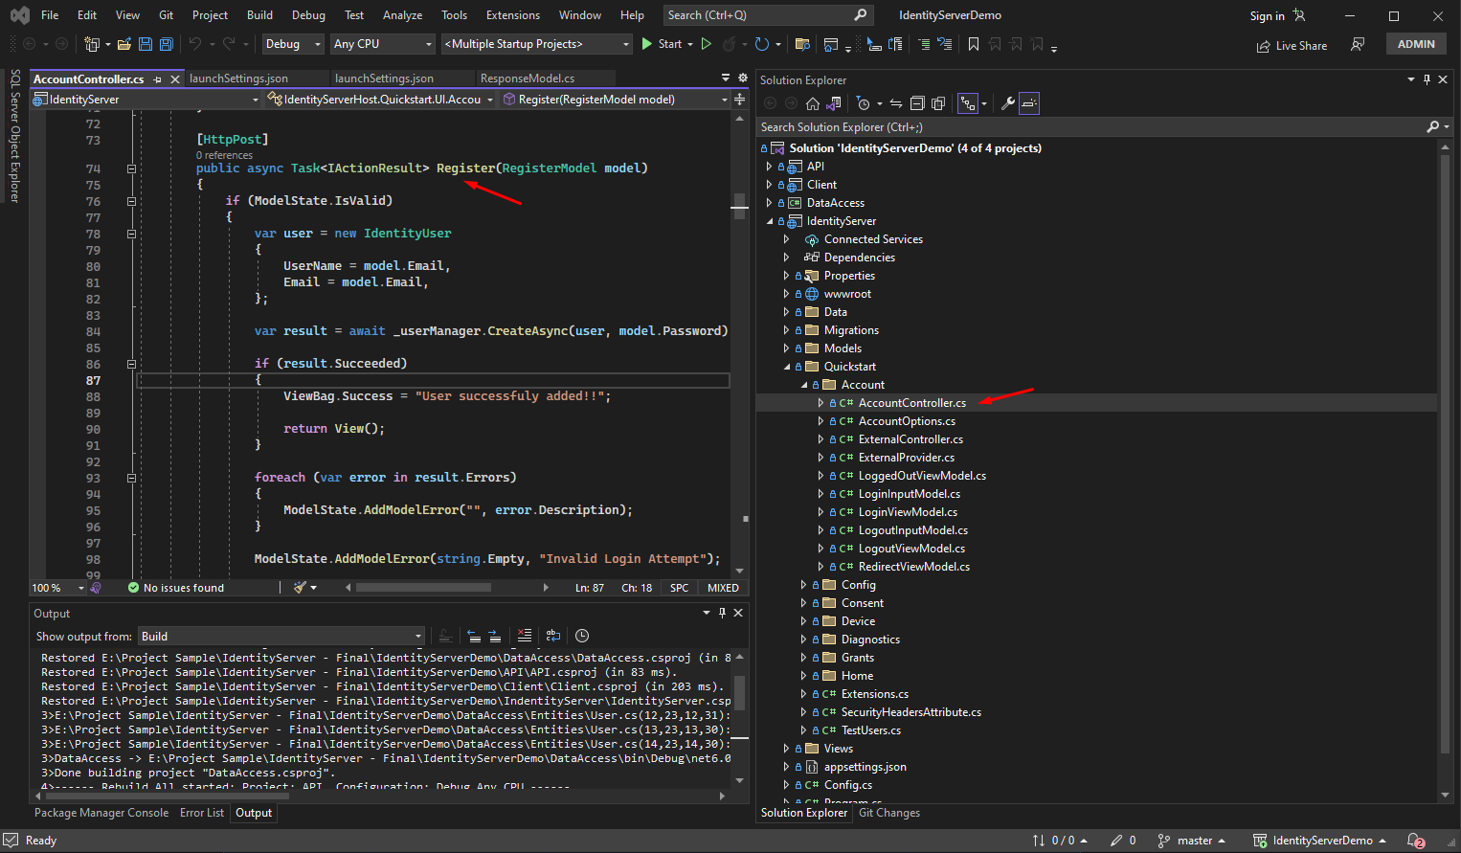The width and height of the screenshot is (1461, 853).
Task: Open the Debug menu
Action: [308, 14]
